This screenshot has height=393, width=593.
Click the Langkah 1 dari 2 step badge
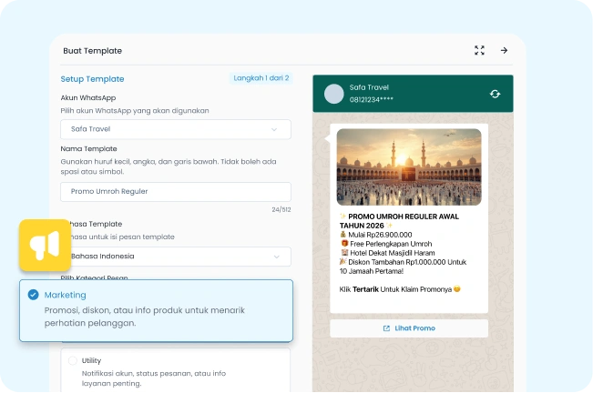pyautogui.click(x=261, y=78)
